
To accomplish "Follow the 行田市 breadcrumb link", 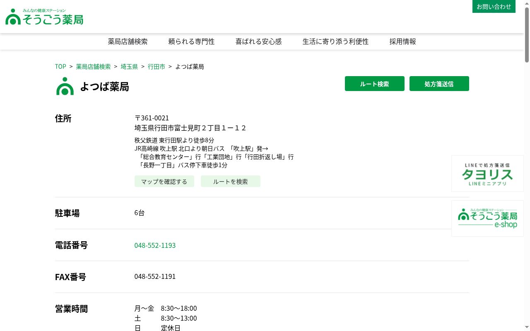I will (x=157, y=67).
